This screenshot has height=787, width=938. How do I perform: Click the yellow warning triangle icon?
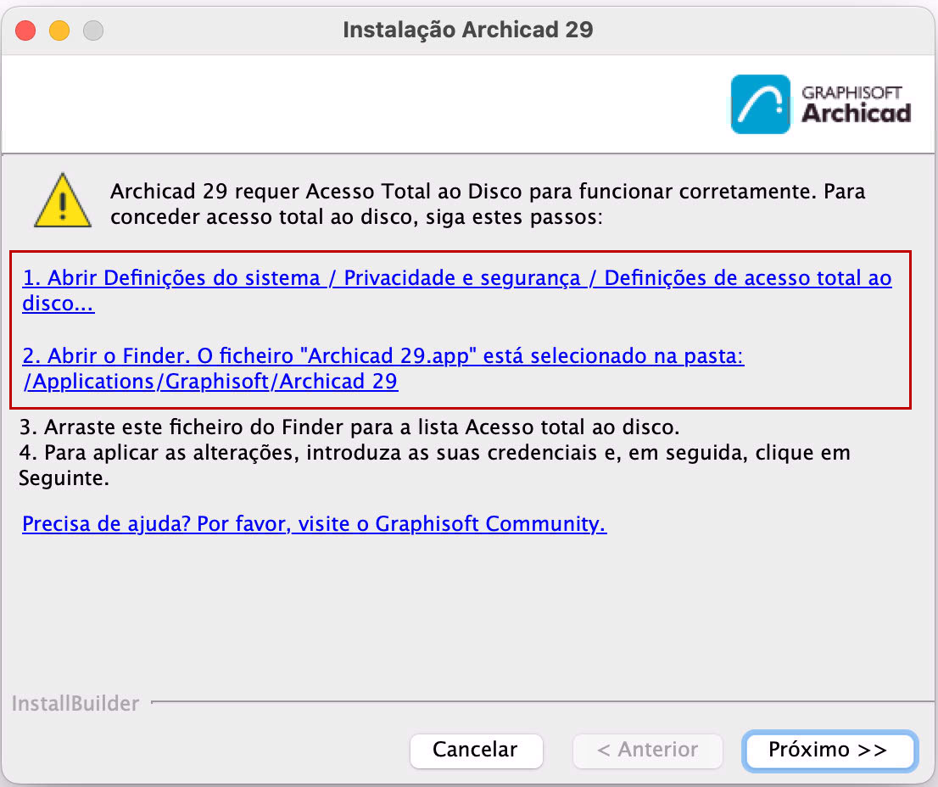click(63, 201)
